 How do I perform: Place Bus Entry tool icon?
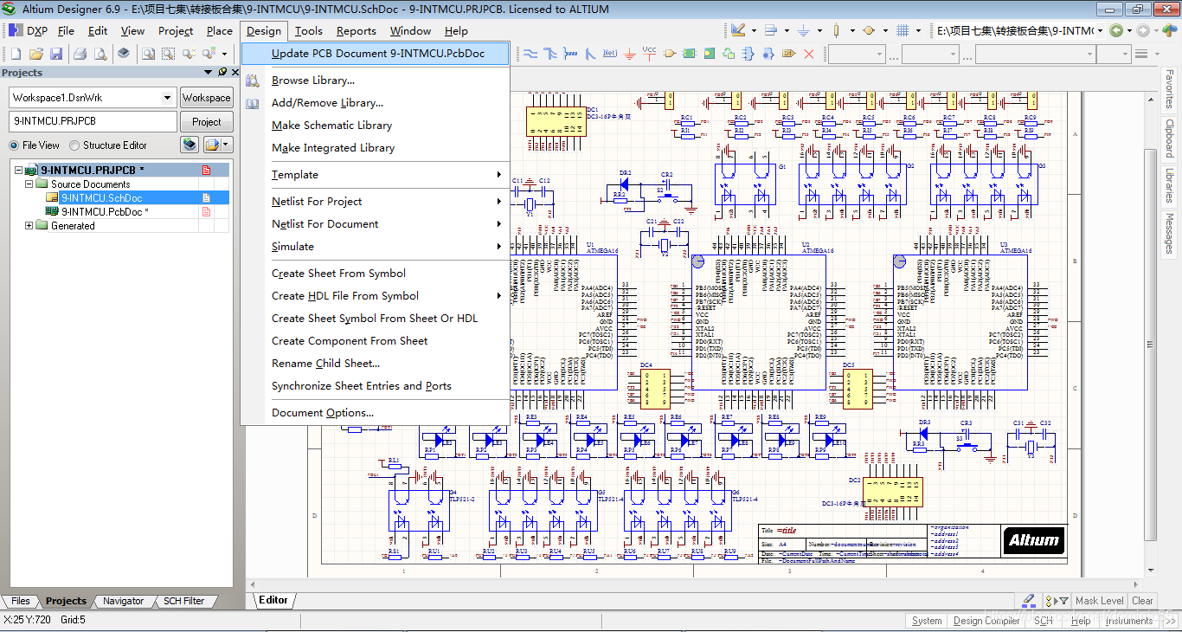coord(591,54)
